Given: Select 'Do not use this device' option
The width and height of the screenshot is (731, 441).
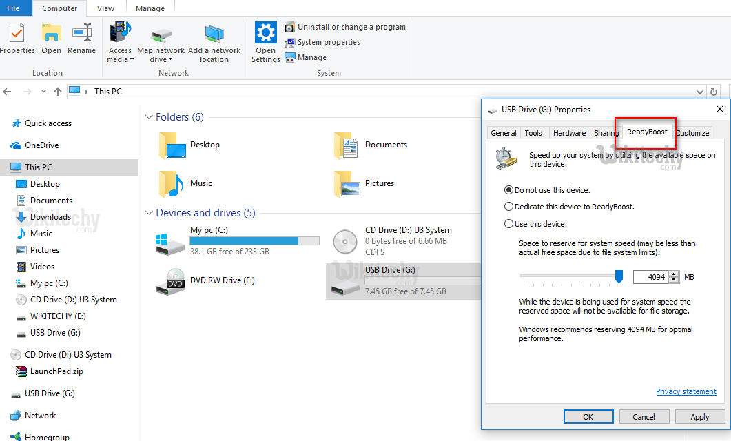Looking at the screenshot, I should (509, 190).
